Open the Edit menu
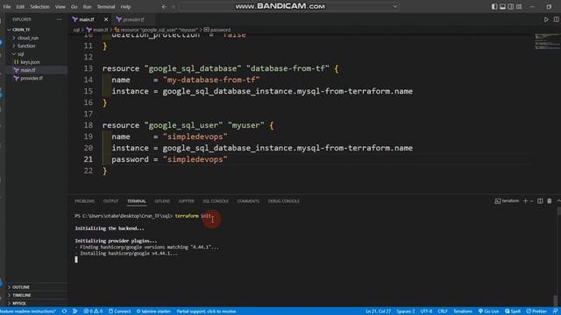 pyautogui.click(x=20, y=6)
